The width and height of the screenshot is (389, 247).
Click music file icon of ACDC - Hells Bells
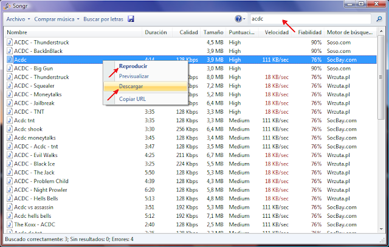point(10,198)
